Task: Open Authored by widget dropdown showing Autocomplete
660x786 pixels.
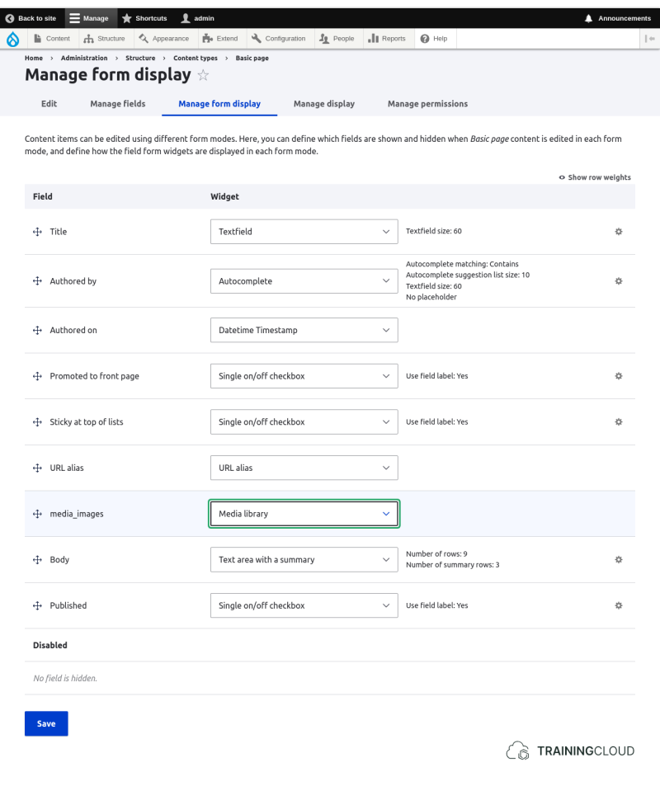Action: (304, 281)
